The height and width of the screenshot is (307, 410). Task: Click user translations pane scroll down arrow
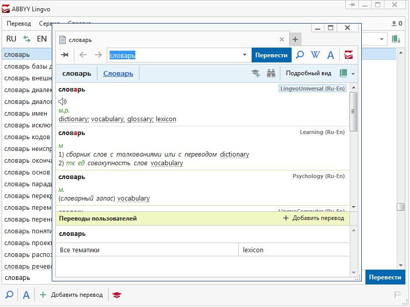point(354,273)
